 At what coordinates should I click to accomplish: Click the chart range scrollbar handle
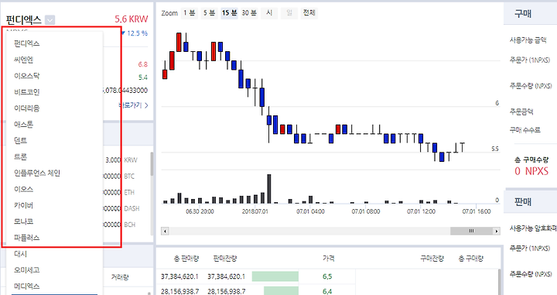471,231
